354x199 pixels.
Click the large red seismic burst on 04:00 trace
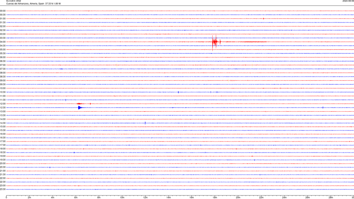coord(216,42)
